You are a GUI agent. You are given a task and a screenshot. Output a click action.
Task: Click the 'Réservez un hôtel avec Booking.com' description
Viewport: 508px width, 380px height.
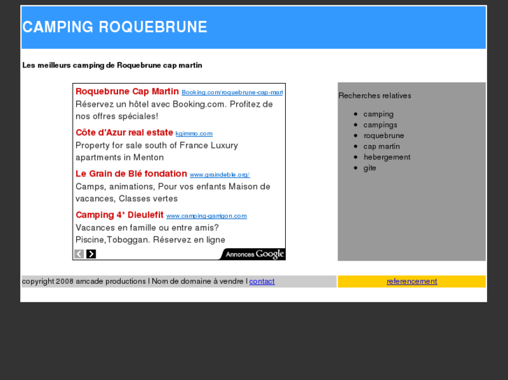pyautogui.click(x=174, y=110)
